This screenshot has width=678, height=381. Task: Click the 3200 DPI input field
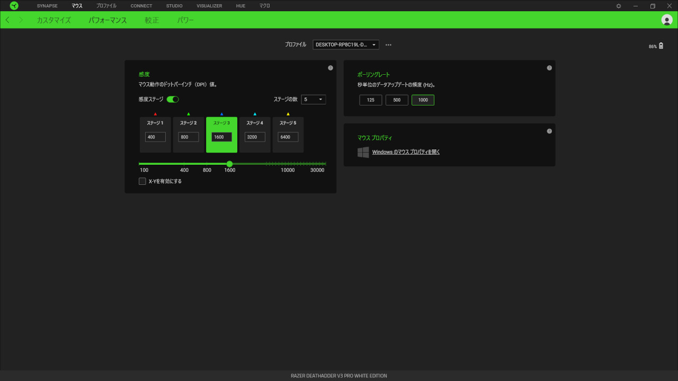click(255, 137)
